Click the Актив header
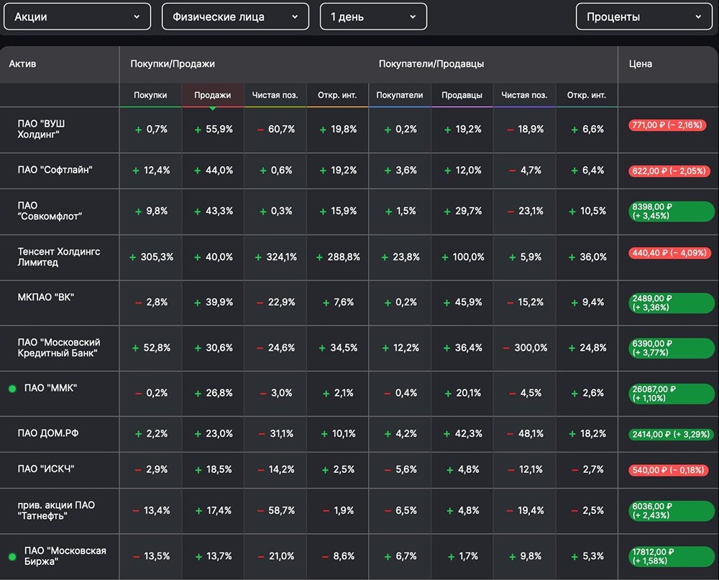This screenshot has width=719, height=580. [x=22, y=64]
